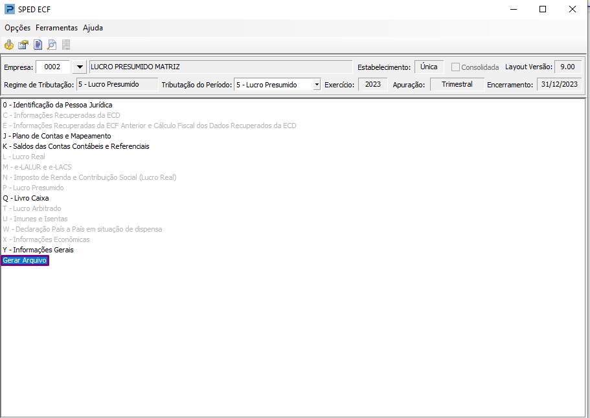Click the Estabelecimento field showing Única

coord(429,67)
